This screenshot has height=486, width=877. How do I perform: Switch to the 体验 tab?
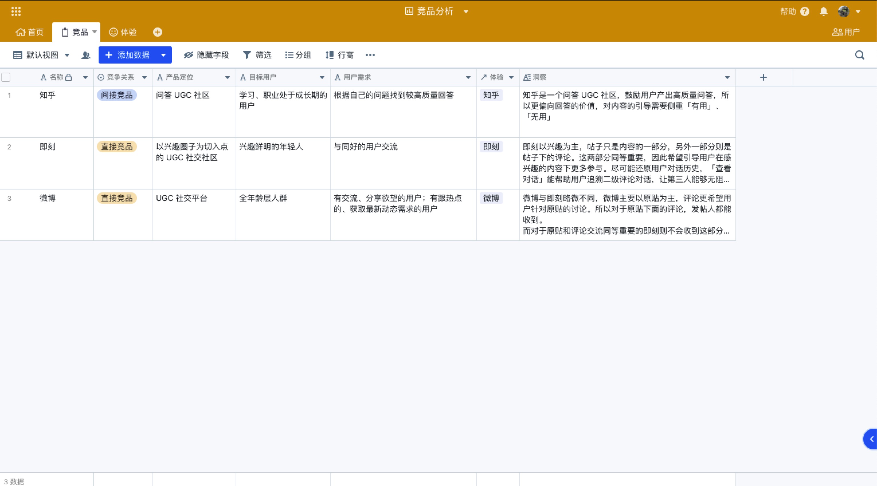(x=123, y=32)
